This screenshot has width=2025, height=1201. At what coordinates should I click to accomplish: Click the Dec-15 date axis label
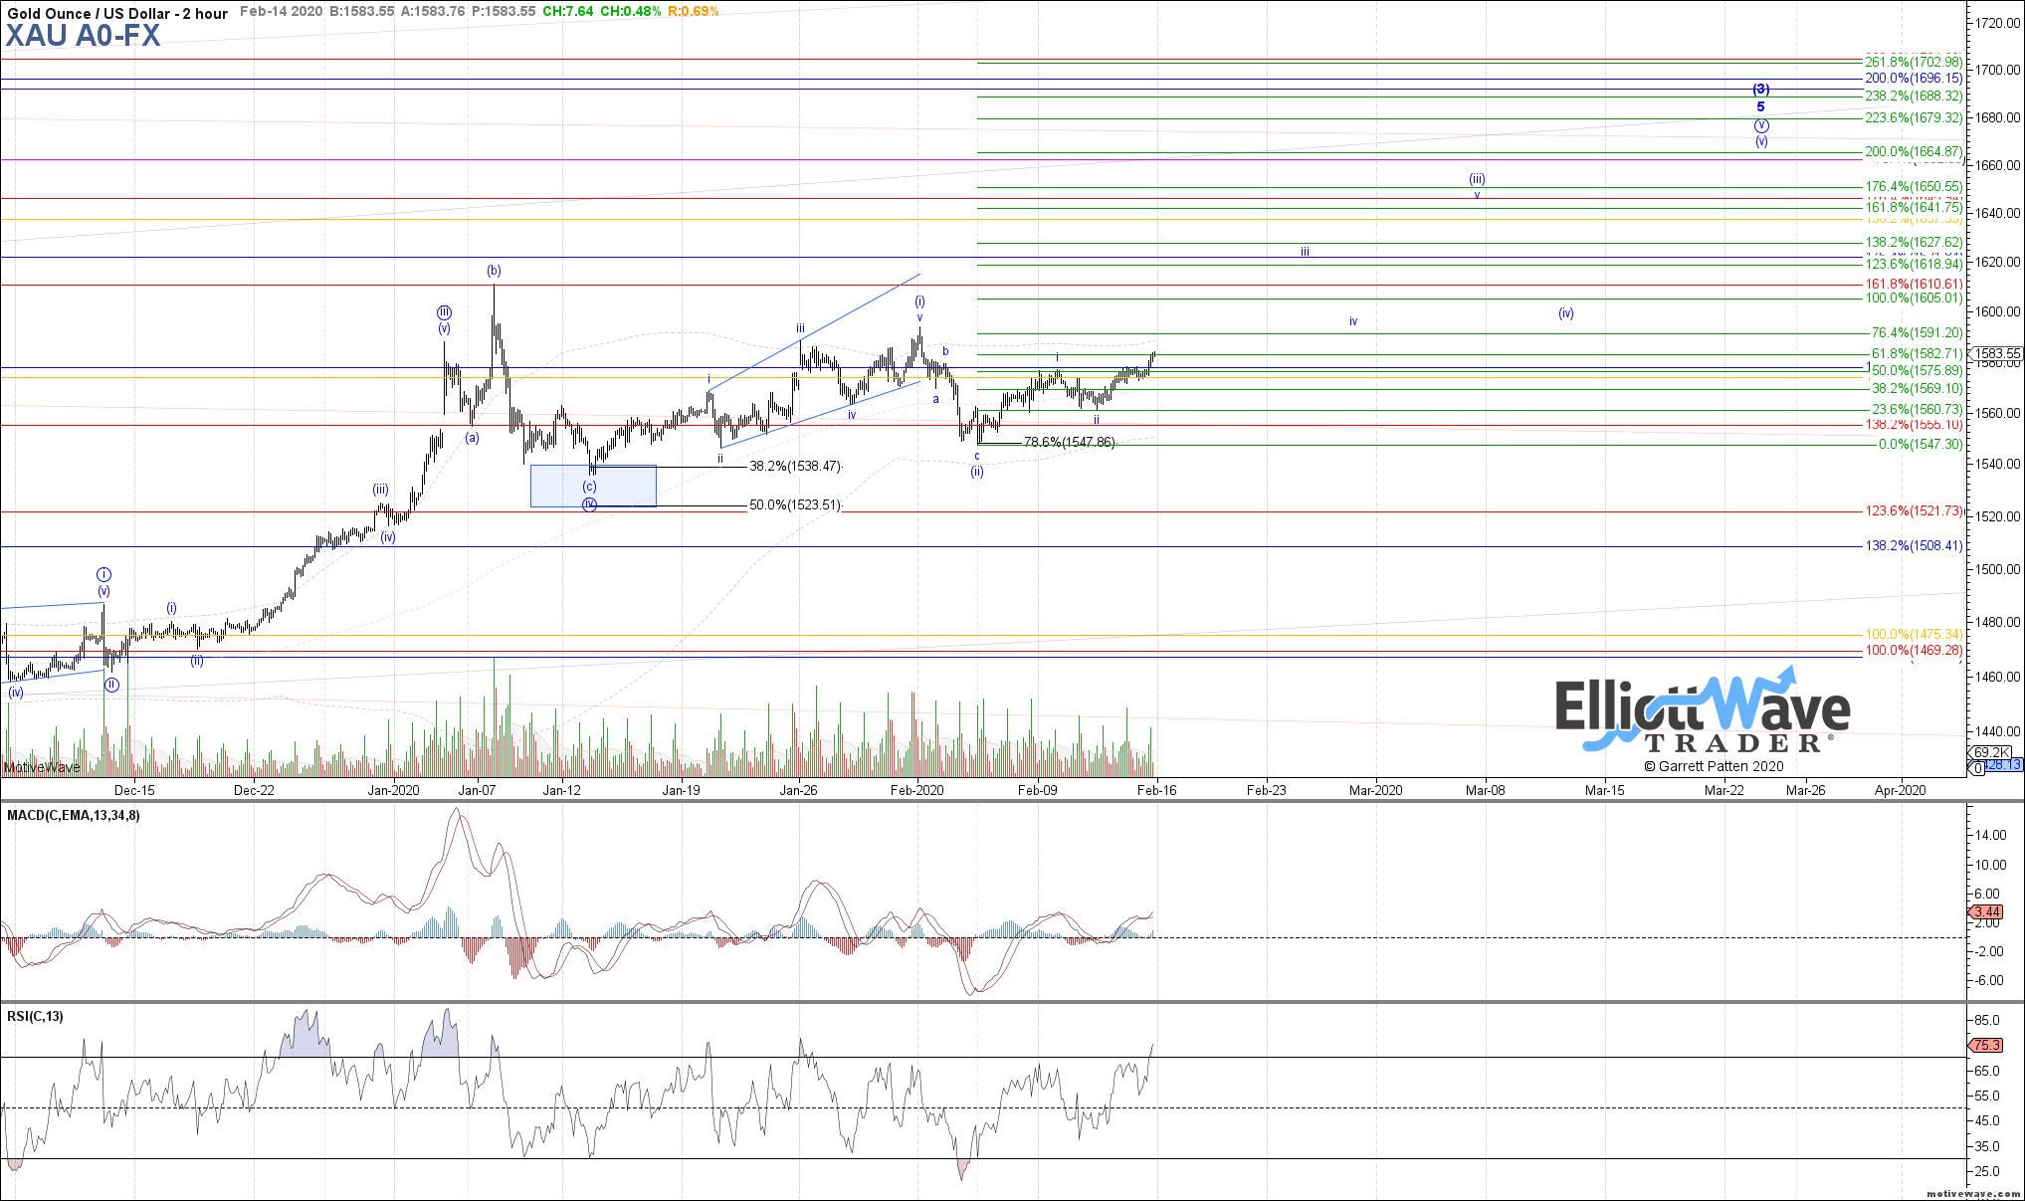pyautogui.click(x=134, y=790)
